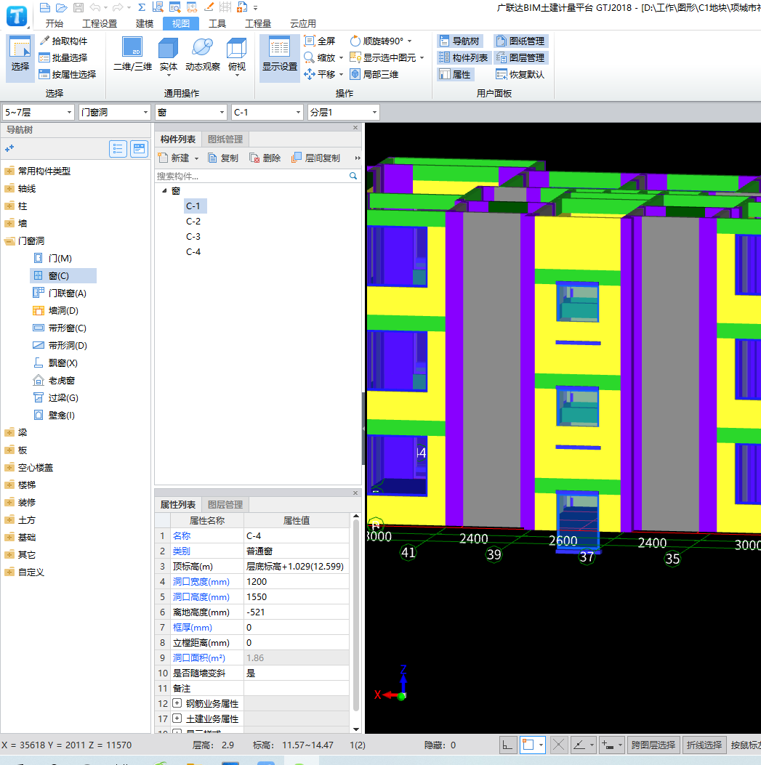This screenshot has height=765, width=761.
Task: Click the 洞口宽度 value cell 1200
Action: (x=297, y=581)
